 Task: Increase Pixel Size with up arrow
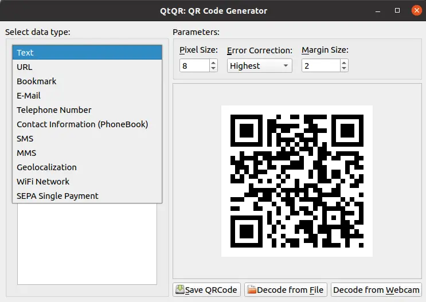pyautogui.click(x=213, y=62)
